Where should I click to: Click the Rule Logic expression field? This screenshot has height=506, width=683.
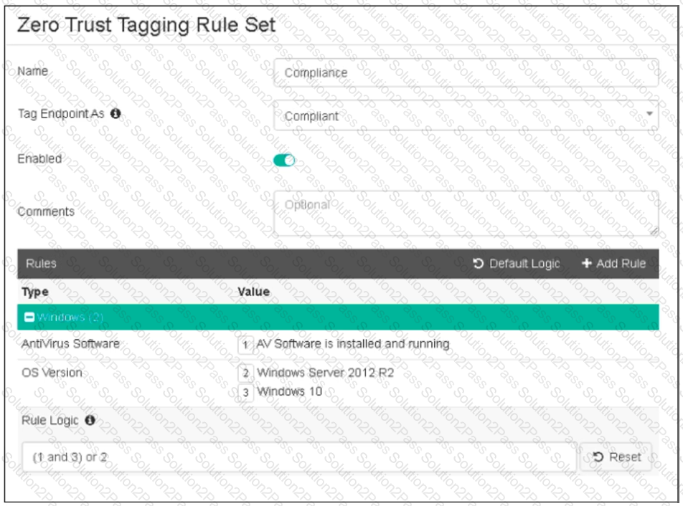(299, 457)
